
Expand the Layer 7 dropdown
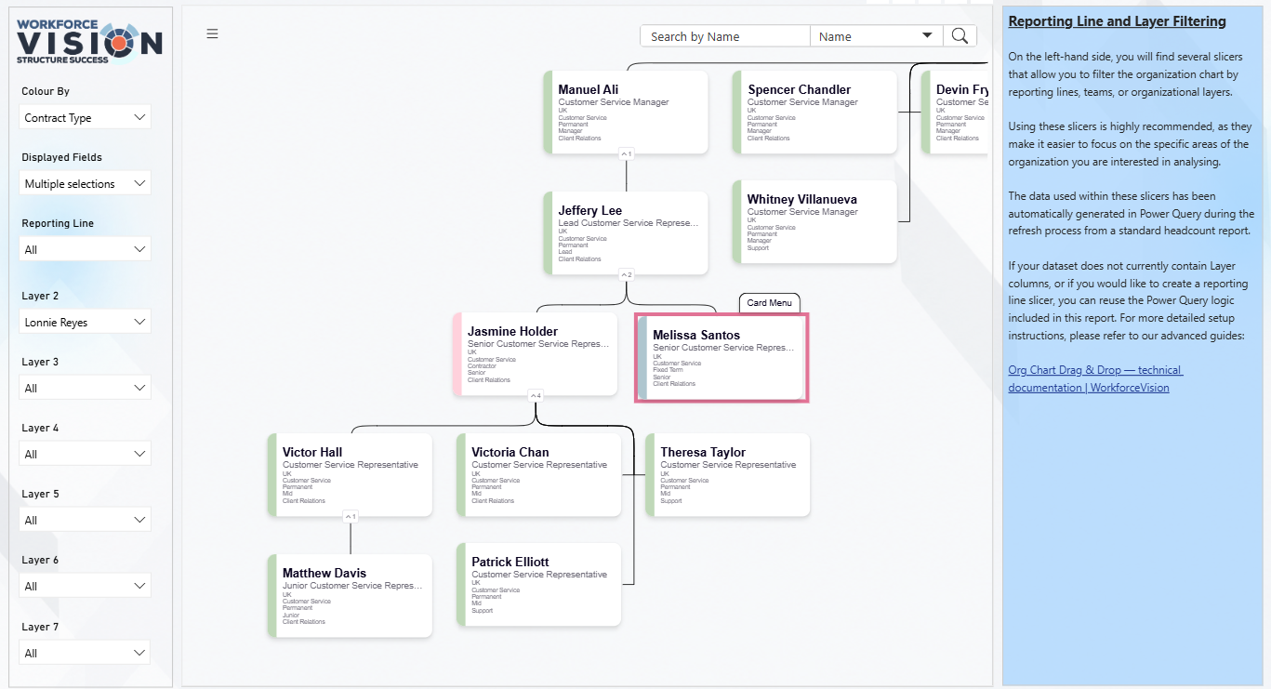point(85,653)
